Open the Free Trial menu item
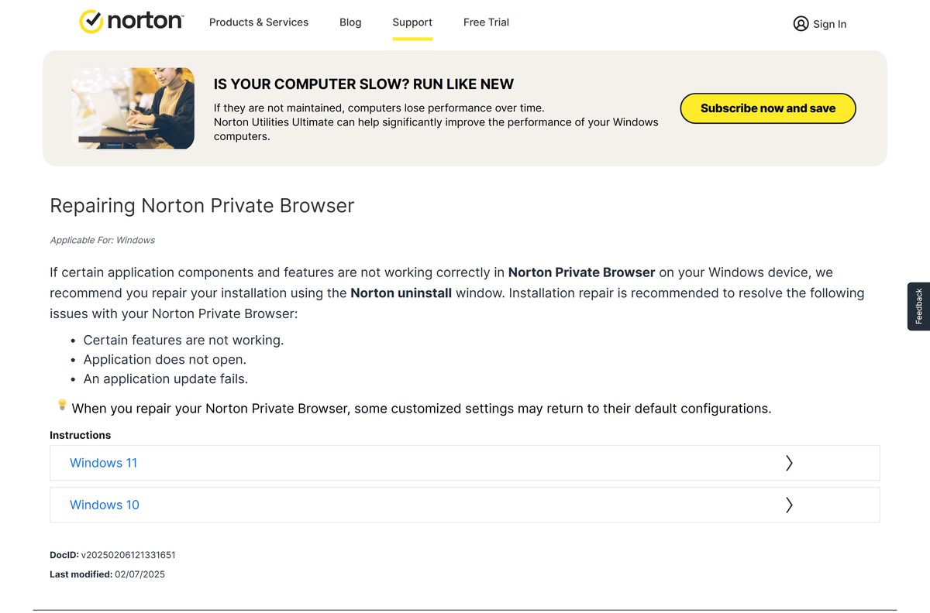The width and height of the screenshot is (930, 613). pyautogui.click(x=486, y=22)
